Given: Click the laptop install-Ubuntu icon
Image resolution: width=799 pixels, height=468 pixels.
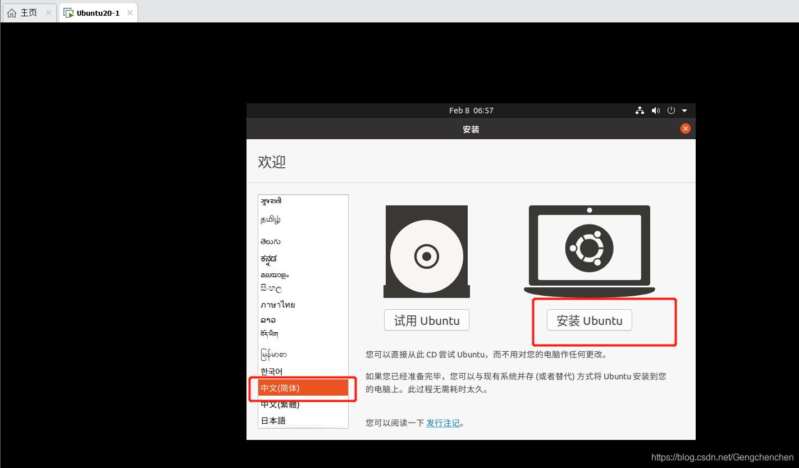Looking at the screenshot, I should pyautogui.click(x=589, y=251).
